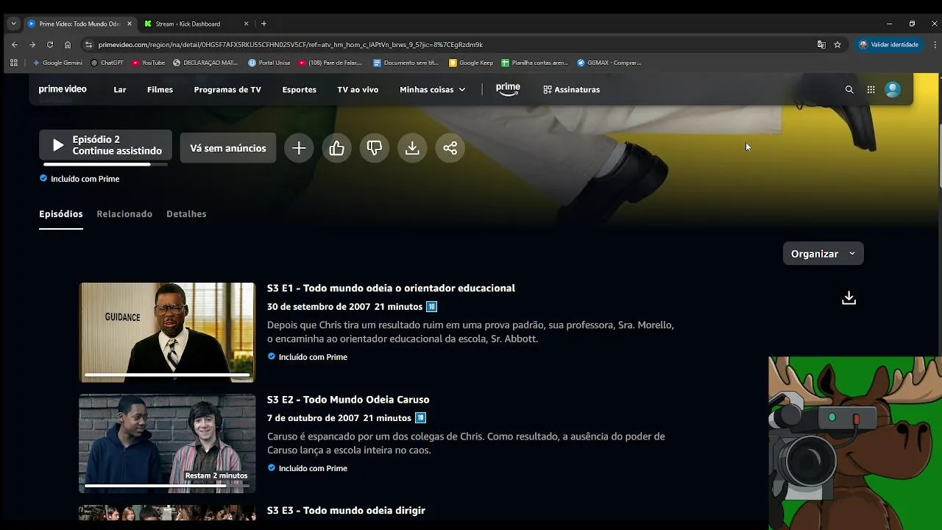
Task: Open Assinaturas in navigation
Action: (572, 89)
